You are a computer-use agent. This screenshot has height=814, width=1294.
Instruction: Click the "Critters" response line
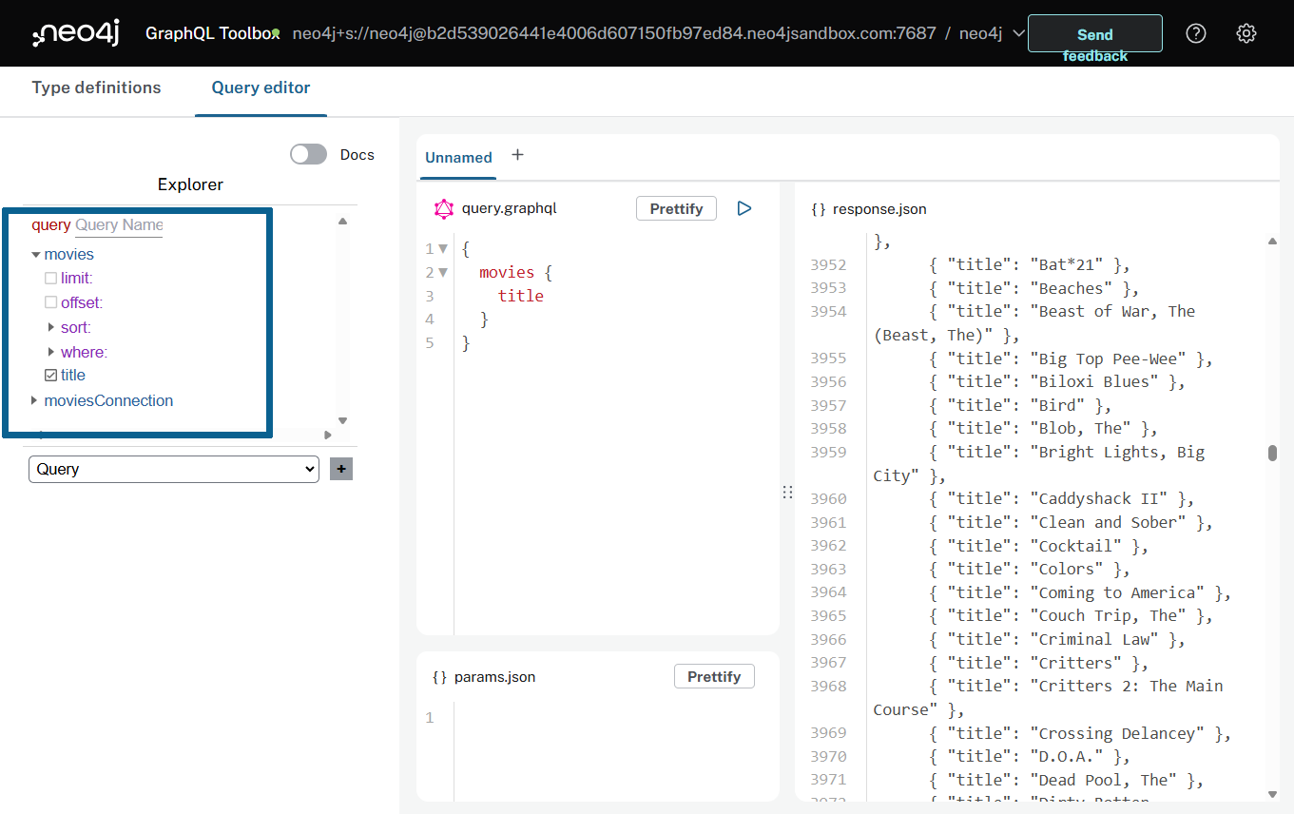click(x=1039, y=663)
